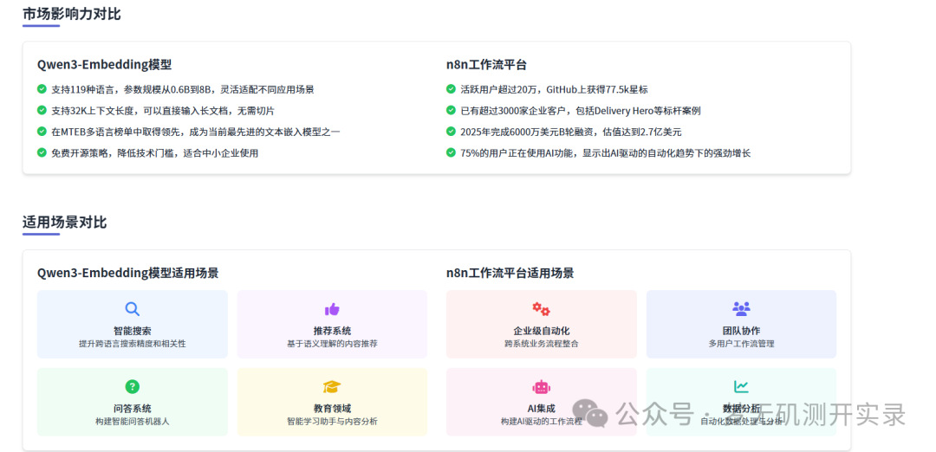
Task: Click the AI集成 card title
Action: coord(541,409)
